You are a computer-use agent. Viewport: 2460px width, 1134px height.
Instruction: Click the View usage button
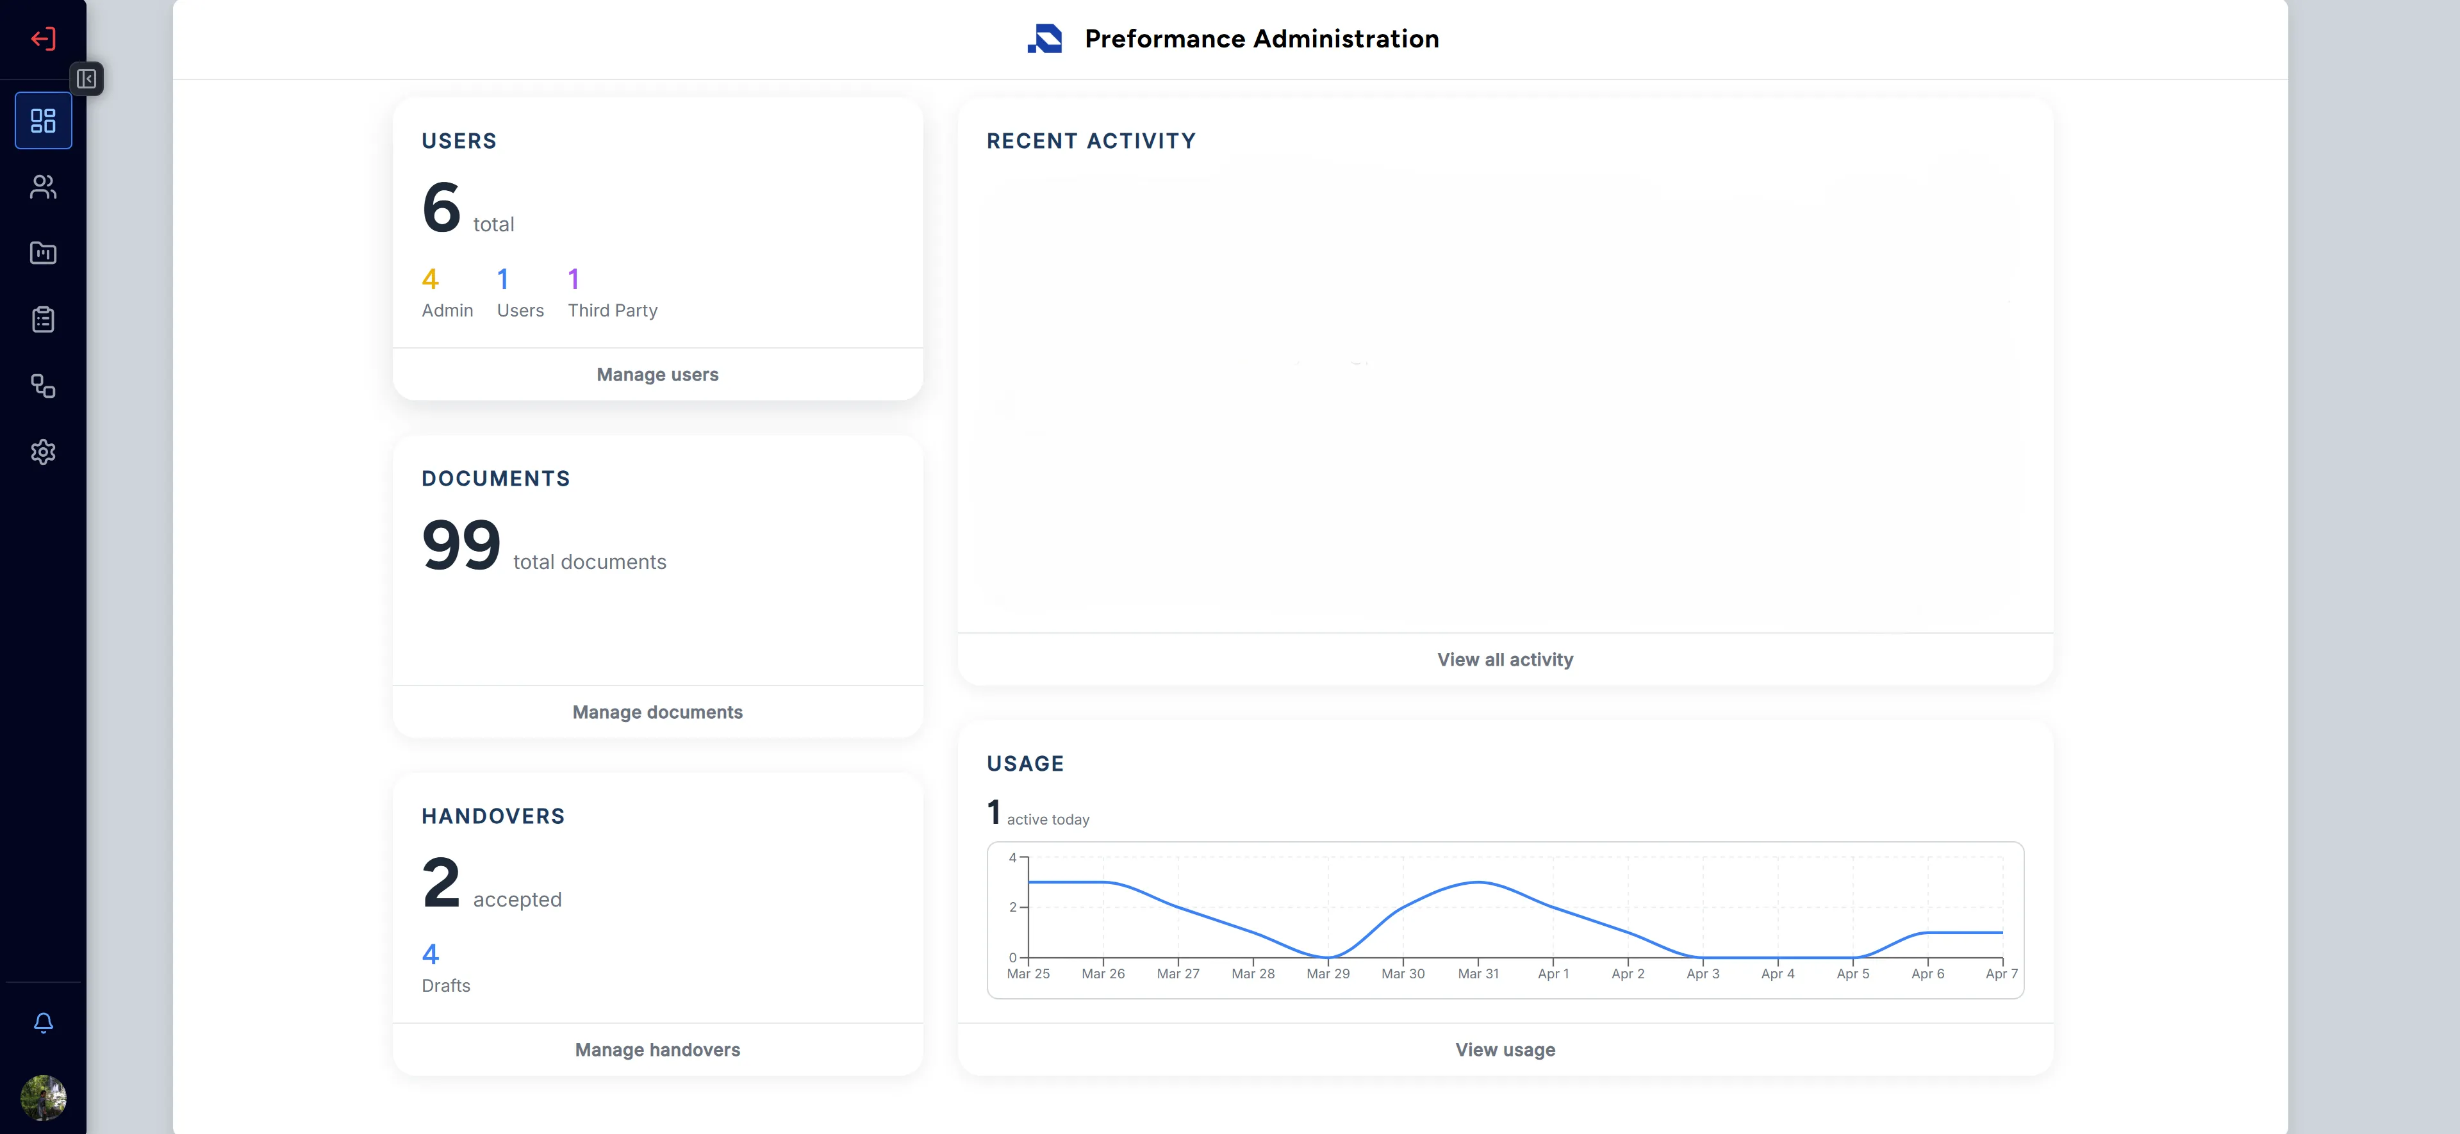tap(1505, 1049)
